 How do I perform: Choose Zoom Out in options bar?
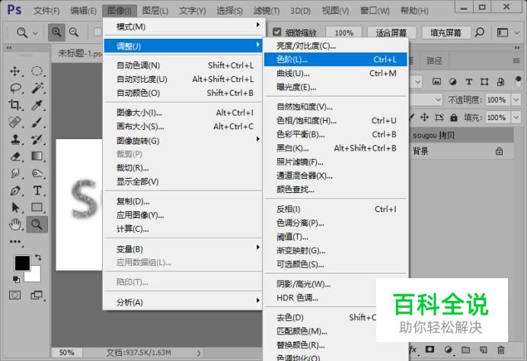tap(74, 33)
